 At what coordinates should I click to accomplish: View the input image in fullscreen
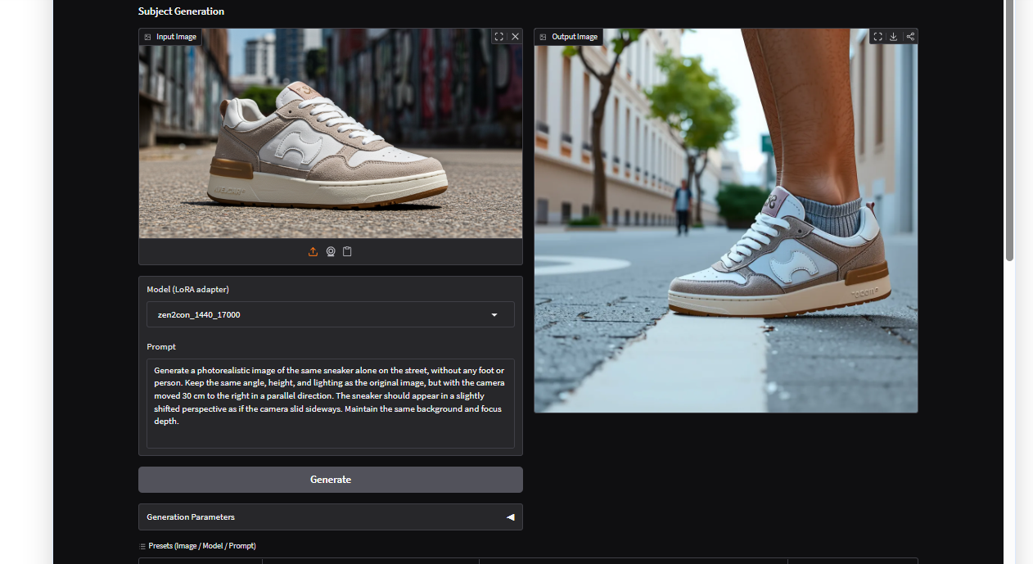(x=498, y=37)
